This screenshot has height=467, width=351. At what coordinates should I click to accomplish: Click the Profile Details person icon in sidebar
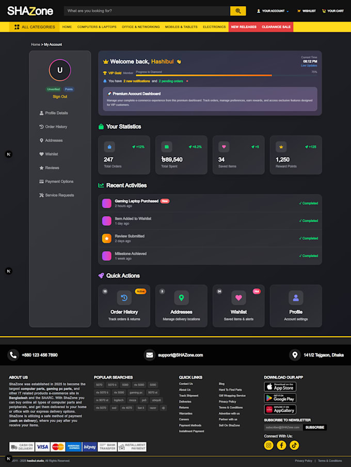[x=41, y=113]
